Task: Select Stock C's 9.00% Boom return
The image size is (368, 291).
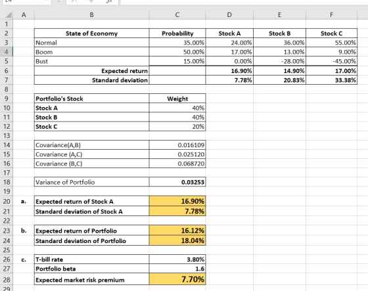Action: click(x=331, y=52)
